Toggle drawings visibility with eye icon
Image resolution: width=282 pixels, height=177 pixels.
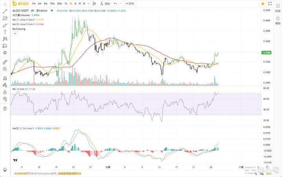pyautogui.click(x=5, y=99)
